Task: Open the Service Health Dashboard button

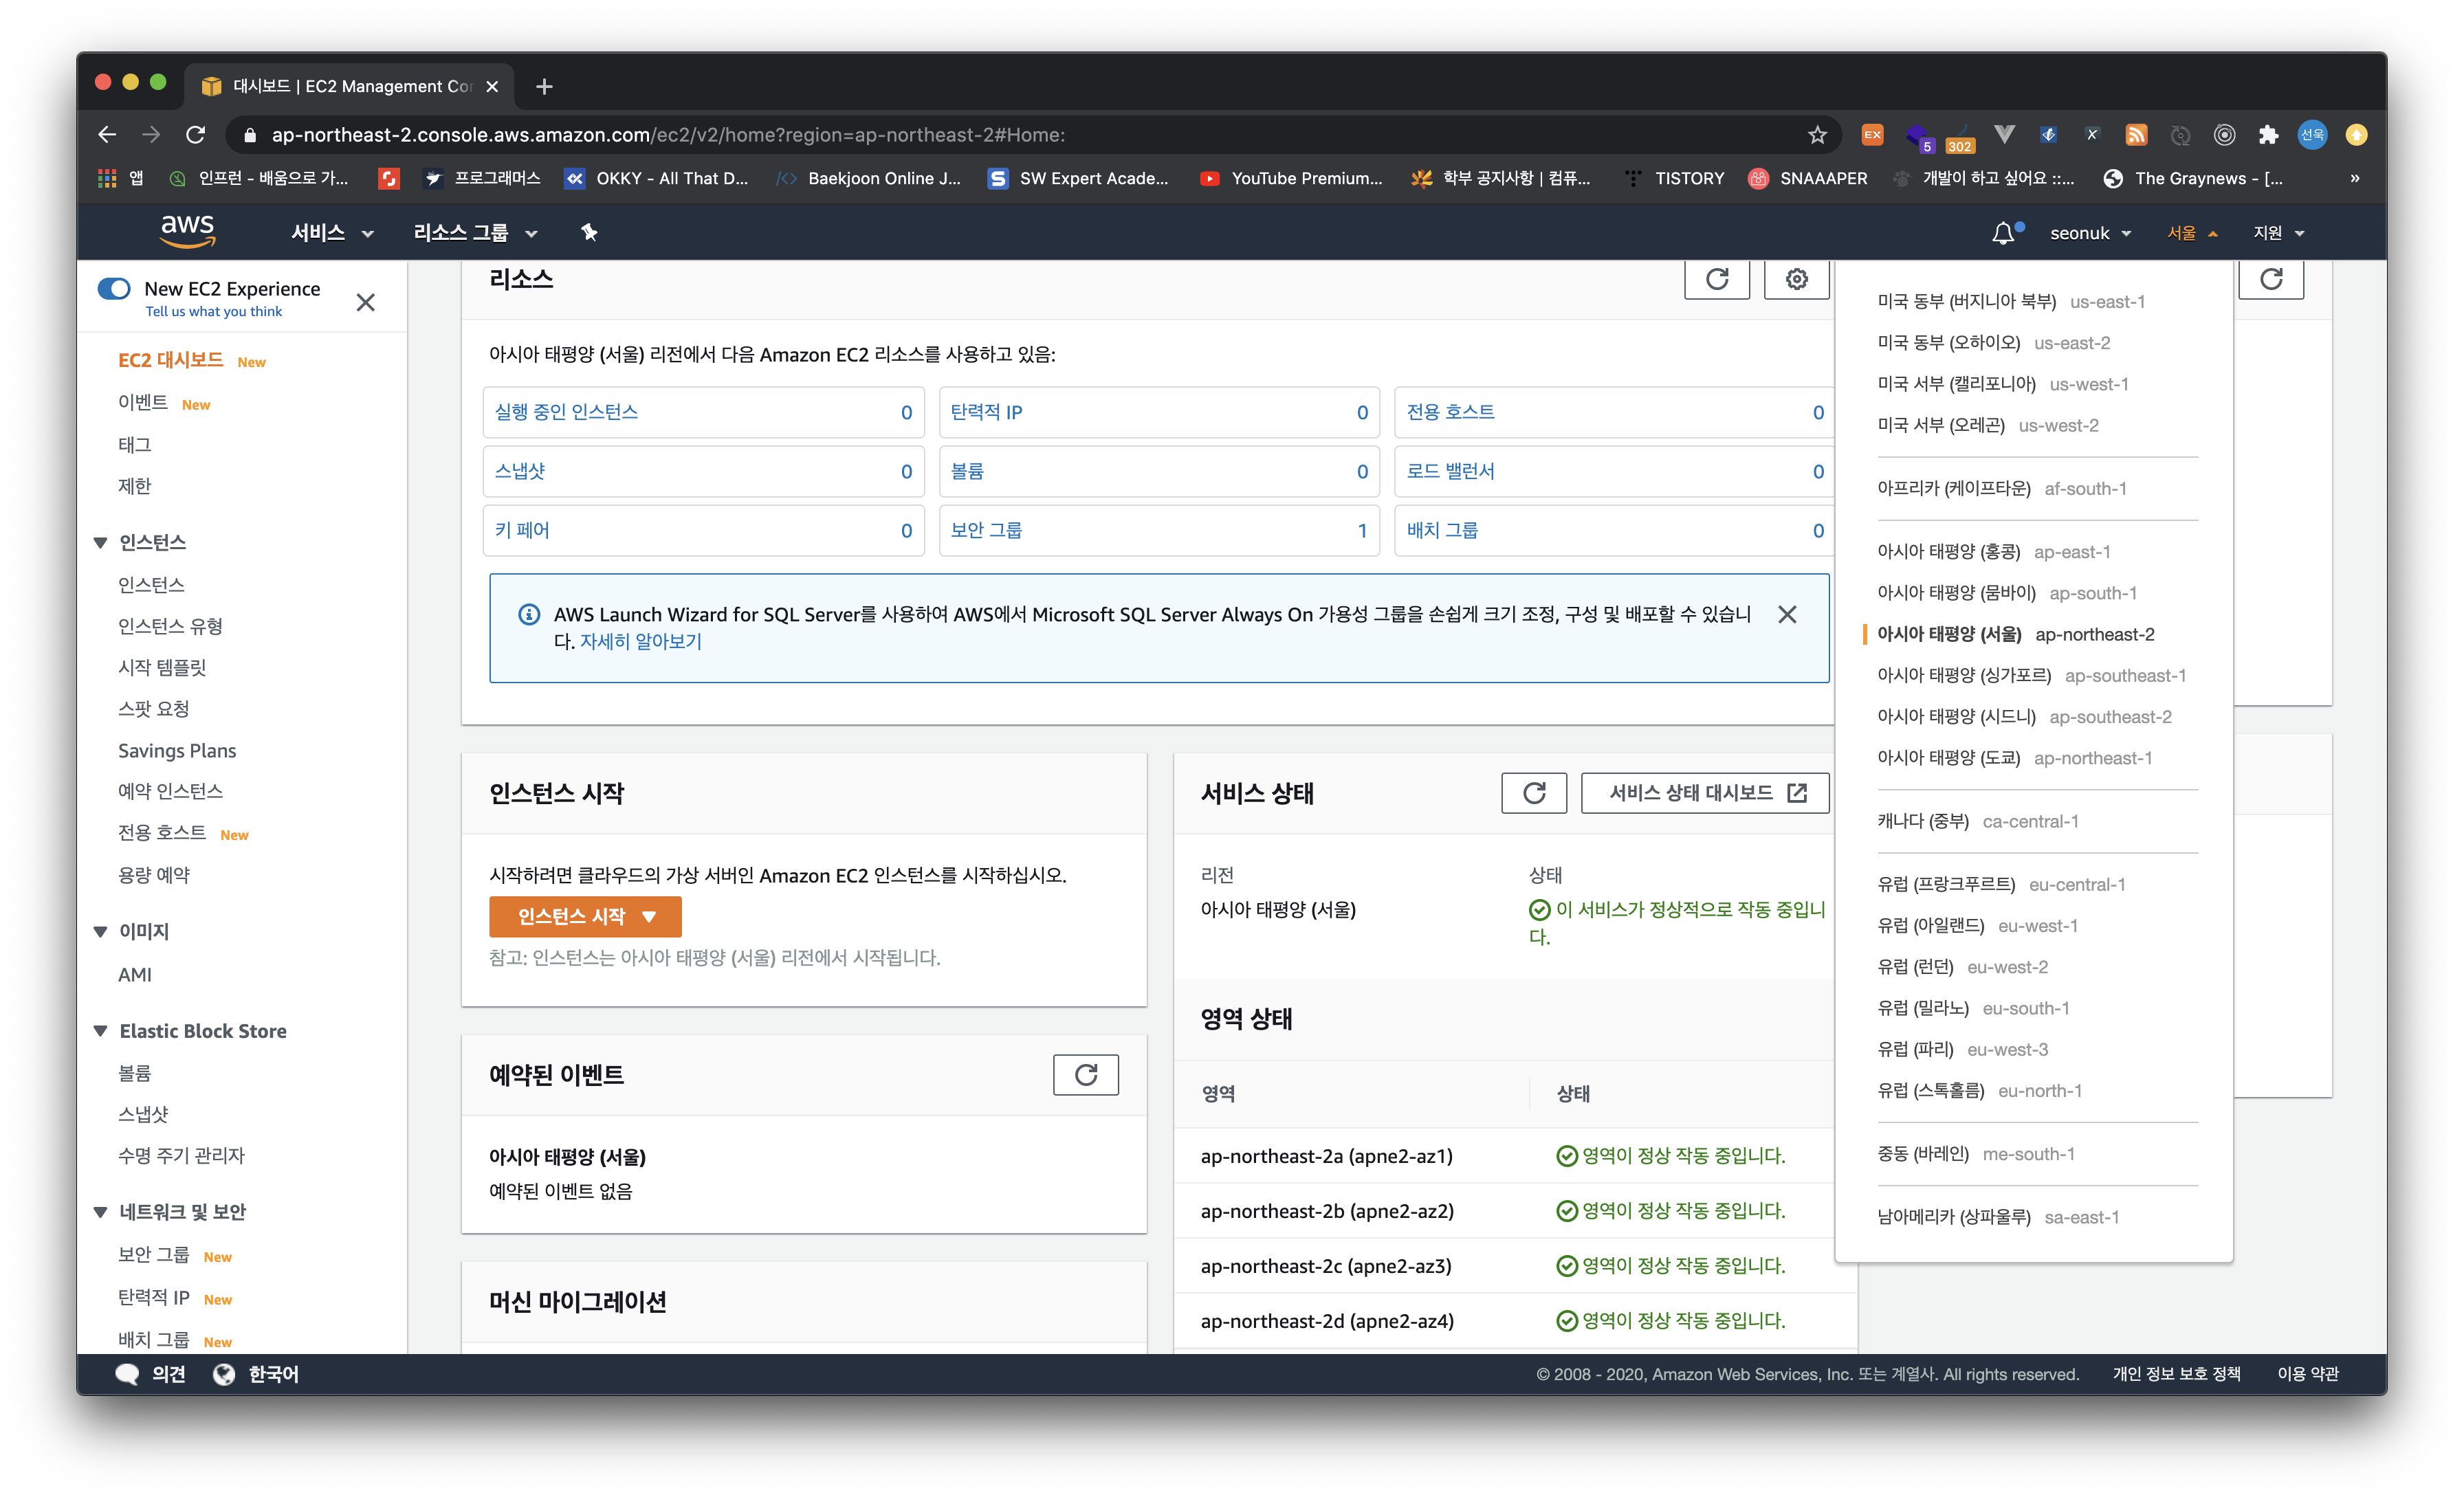Action: [x=1705, y=793]
